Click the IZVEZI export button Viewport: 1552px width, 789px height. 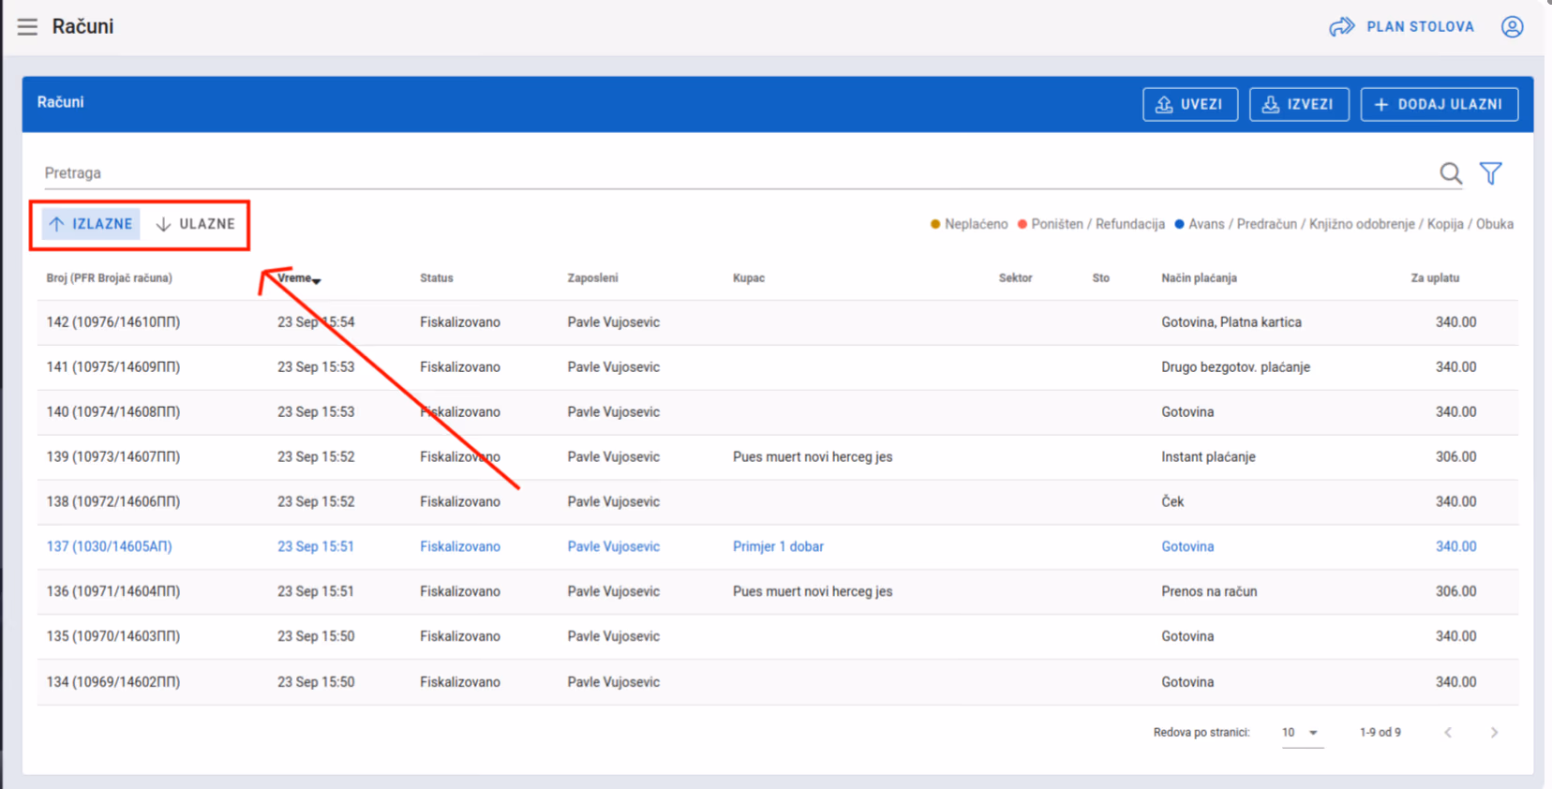[x=1299, y=104]
